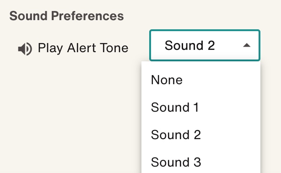Click the word Preferences in the section title
Image resolution: width=281 pixels, height=173 pixels.
pos(87,16)
